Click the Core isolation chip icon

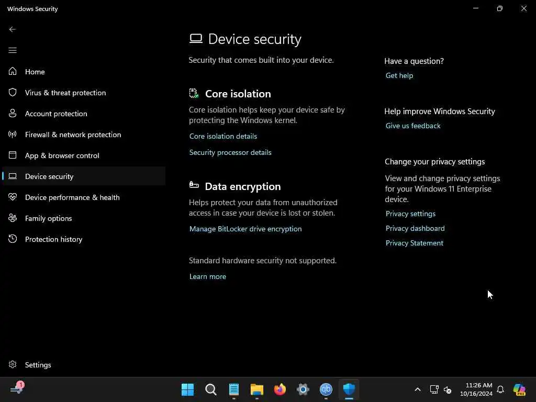194,93
